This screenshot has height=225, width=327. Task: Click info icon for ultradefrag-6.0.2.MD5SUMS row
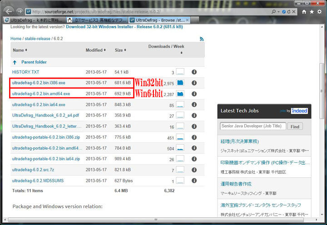point(194,181)
